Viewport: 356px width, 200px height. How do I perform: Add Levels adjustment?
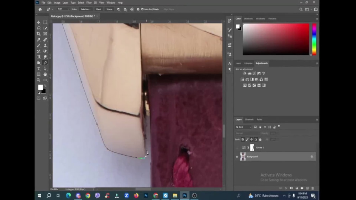pos(250,74)
